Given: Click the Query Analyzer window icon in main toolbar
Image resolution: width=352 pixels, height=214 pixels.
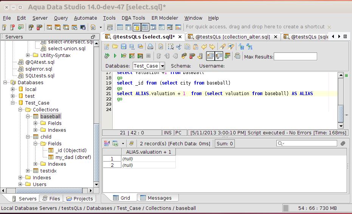Looking at the screenshot, I should tap(50, 27).
